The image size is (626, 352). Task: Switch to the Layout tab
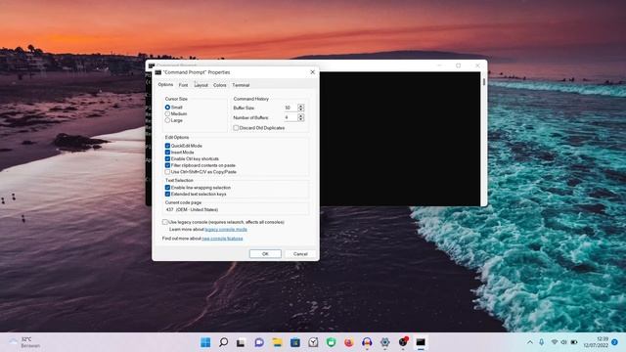click(201, 85)
